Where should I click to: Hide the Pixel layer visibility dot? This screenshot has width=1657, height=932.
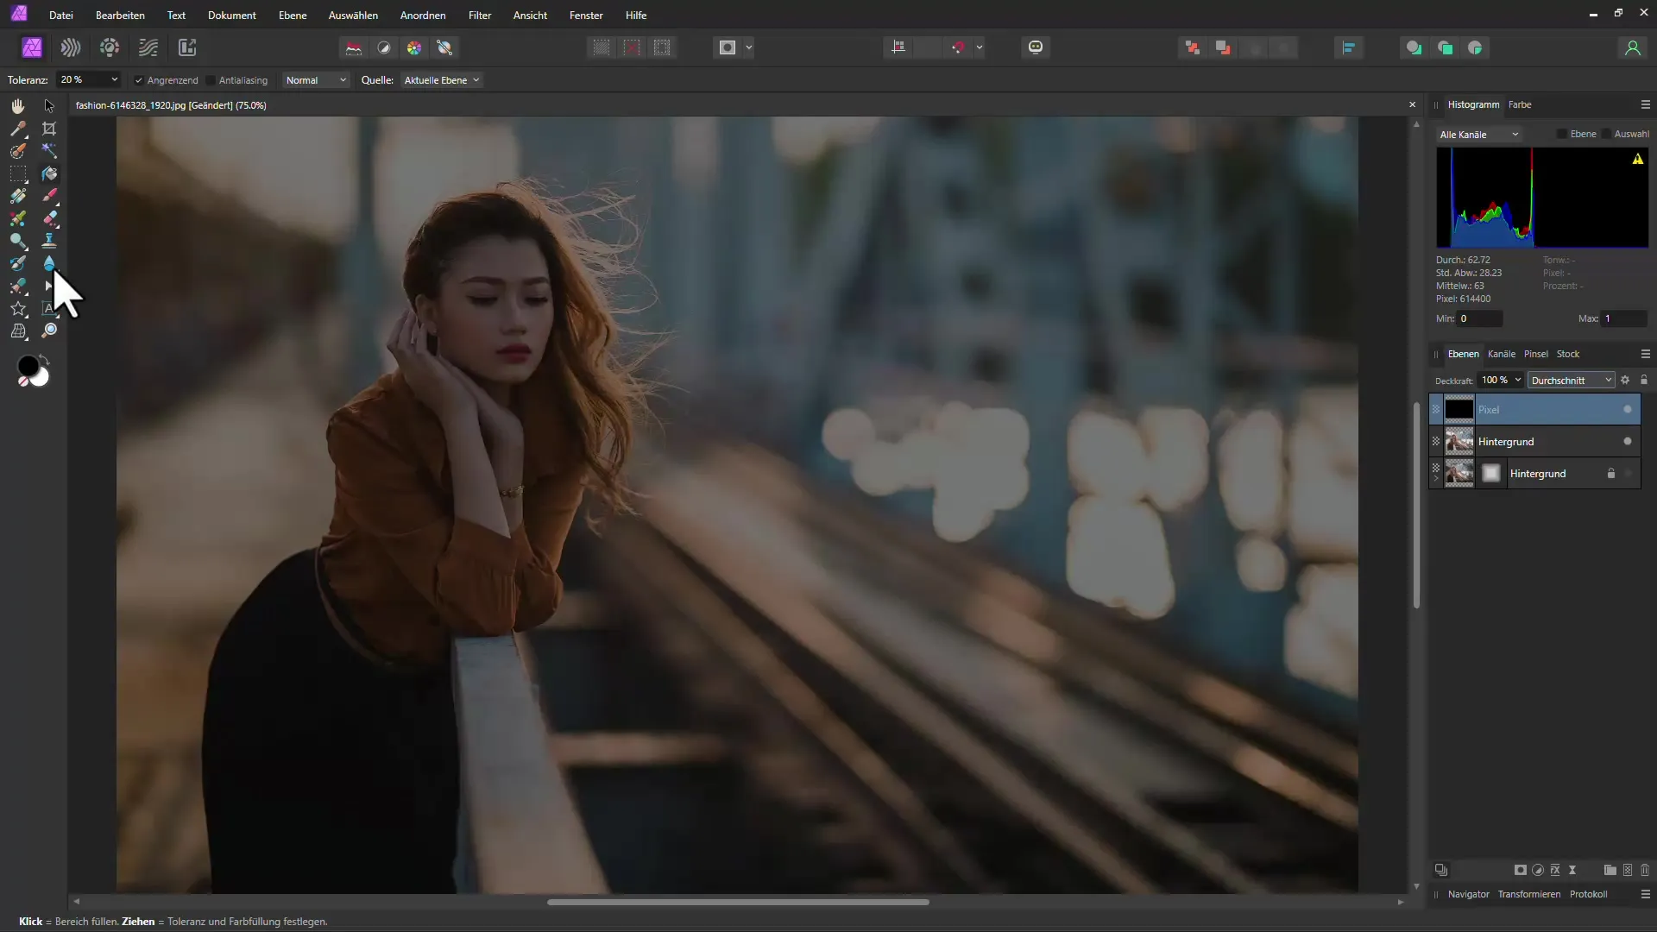pyautogui.click(x=1628, y=410)
